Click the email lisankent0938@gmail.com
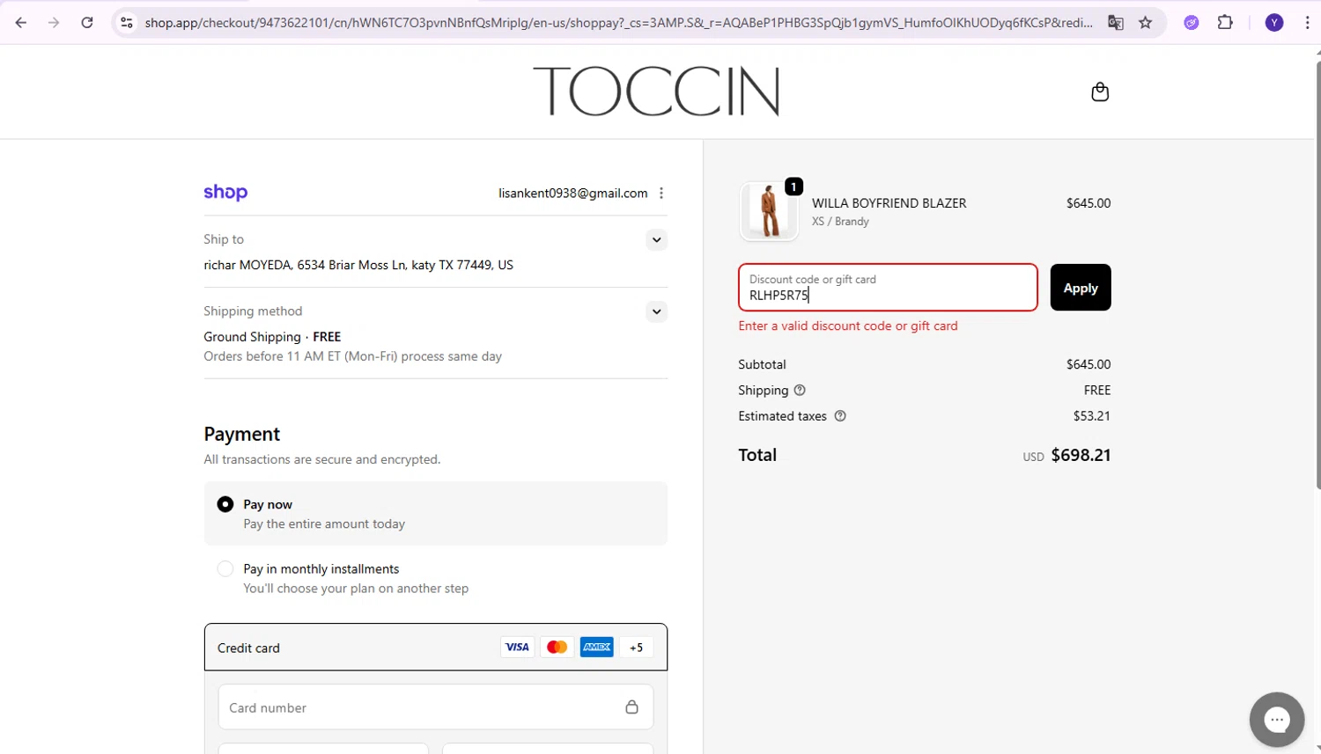Image resolution: width=1321 pixels, height=754 pixels. click(572, 194)
